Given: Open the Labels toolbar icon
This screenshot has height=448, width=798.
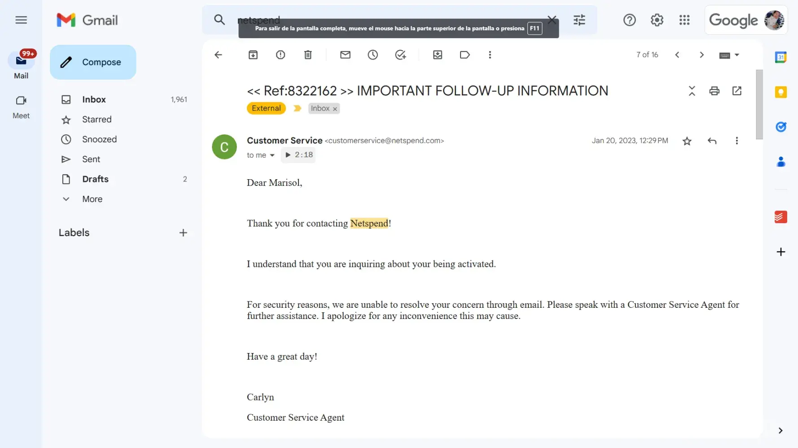Looking at the screenshot, I should click(x=465, y=55).
